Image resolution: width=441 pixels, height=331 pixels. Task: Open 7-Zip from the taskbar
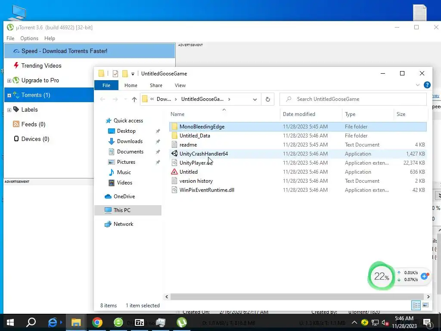[x=139, y=322]
